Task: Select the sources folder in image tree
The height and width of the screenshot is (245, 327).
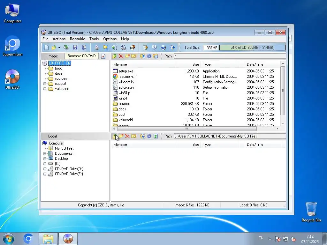Action: (61, 78)
